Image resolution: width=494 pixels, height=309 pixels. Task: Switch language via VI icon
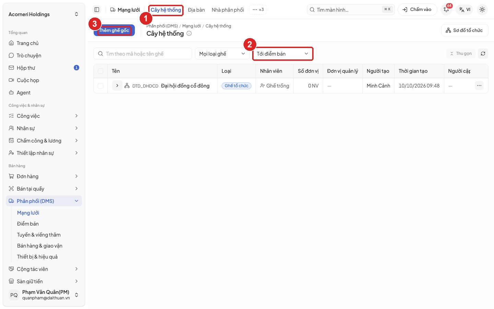pos(465,10)
